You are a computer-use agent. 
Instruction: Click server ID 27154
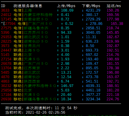click(6, 59)
